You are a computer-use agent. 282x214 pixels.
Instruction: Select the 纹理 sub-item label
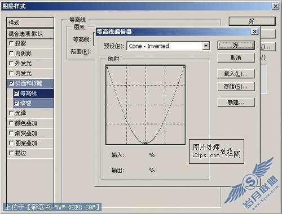tap(25, 103)
